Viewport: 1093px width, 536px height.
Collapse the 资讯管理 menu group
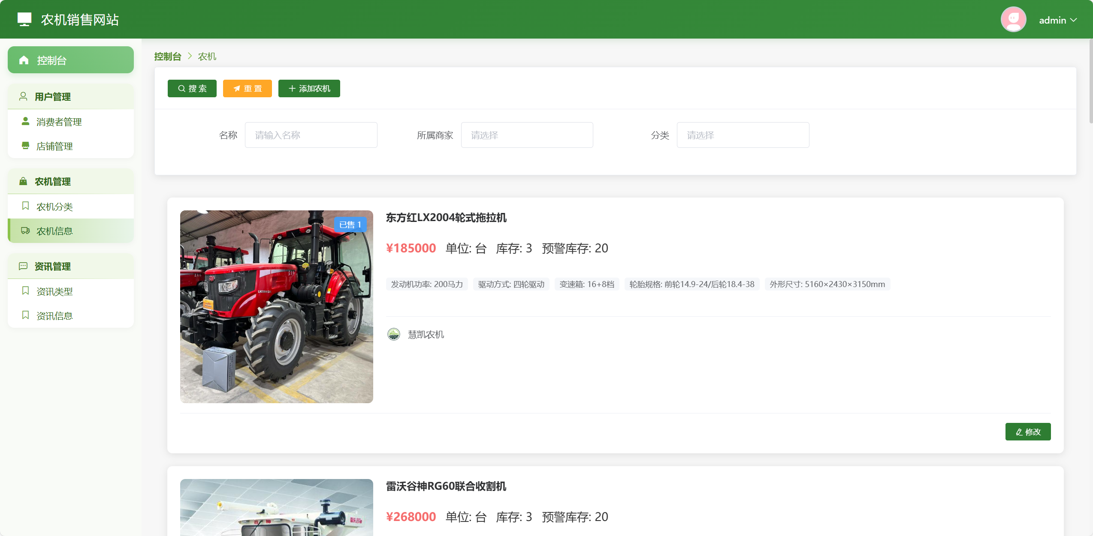[71, 266]
